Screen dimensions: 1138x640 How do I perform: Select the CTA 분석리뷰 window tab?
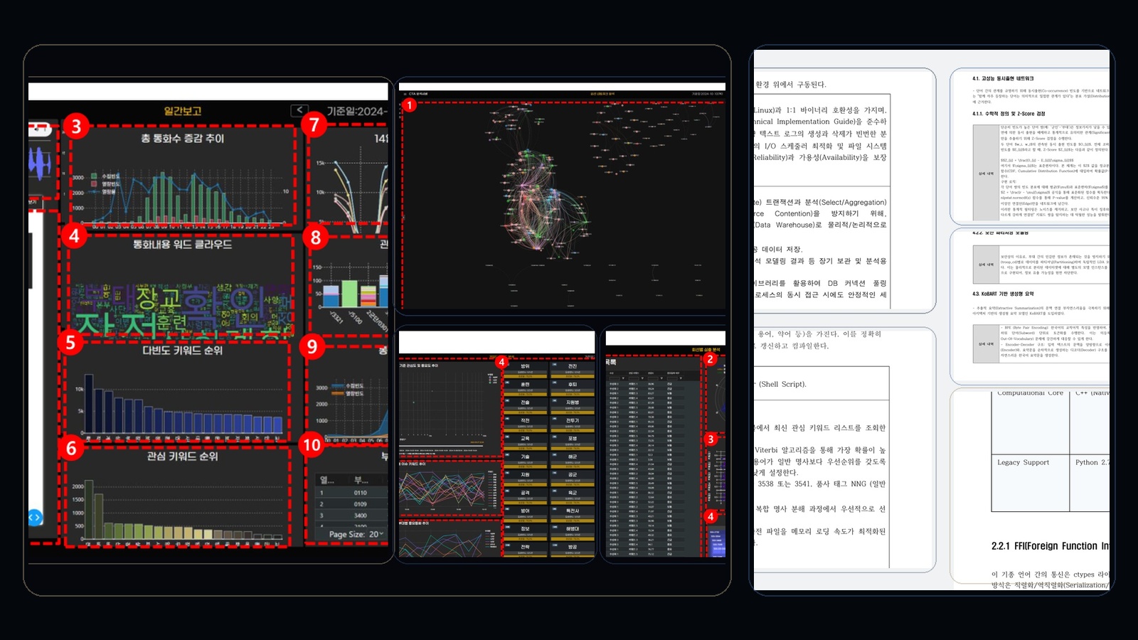tap(420, 94)
